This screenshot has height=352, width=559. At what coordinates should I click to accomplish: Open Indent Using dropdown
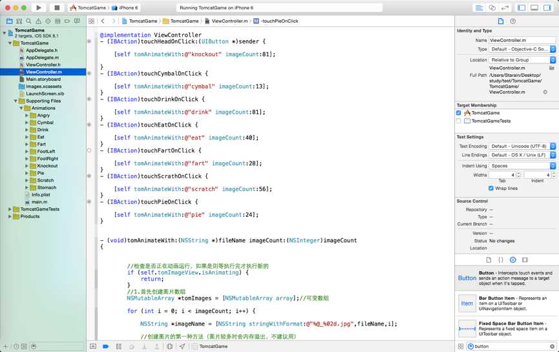point(522,166)
